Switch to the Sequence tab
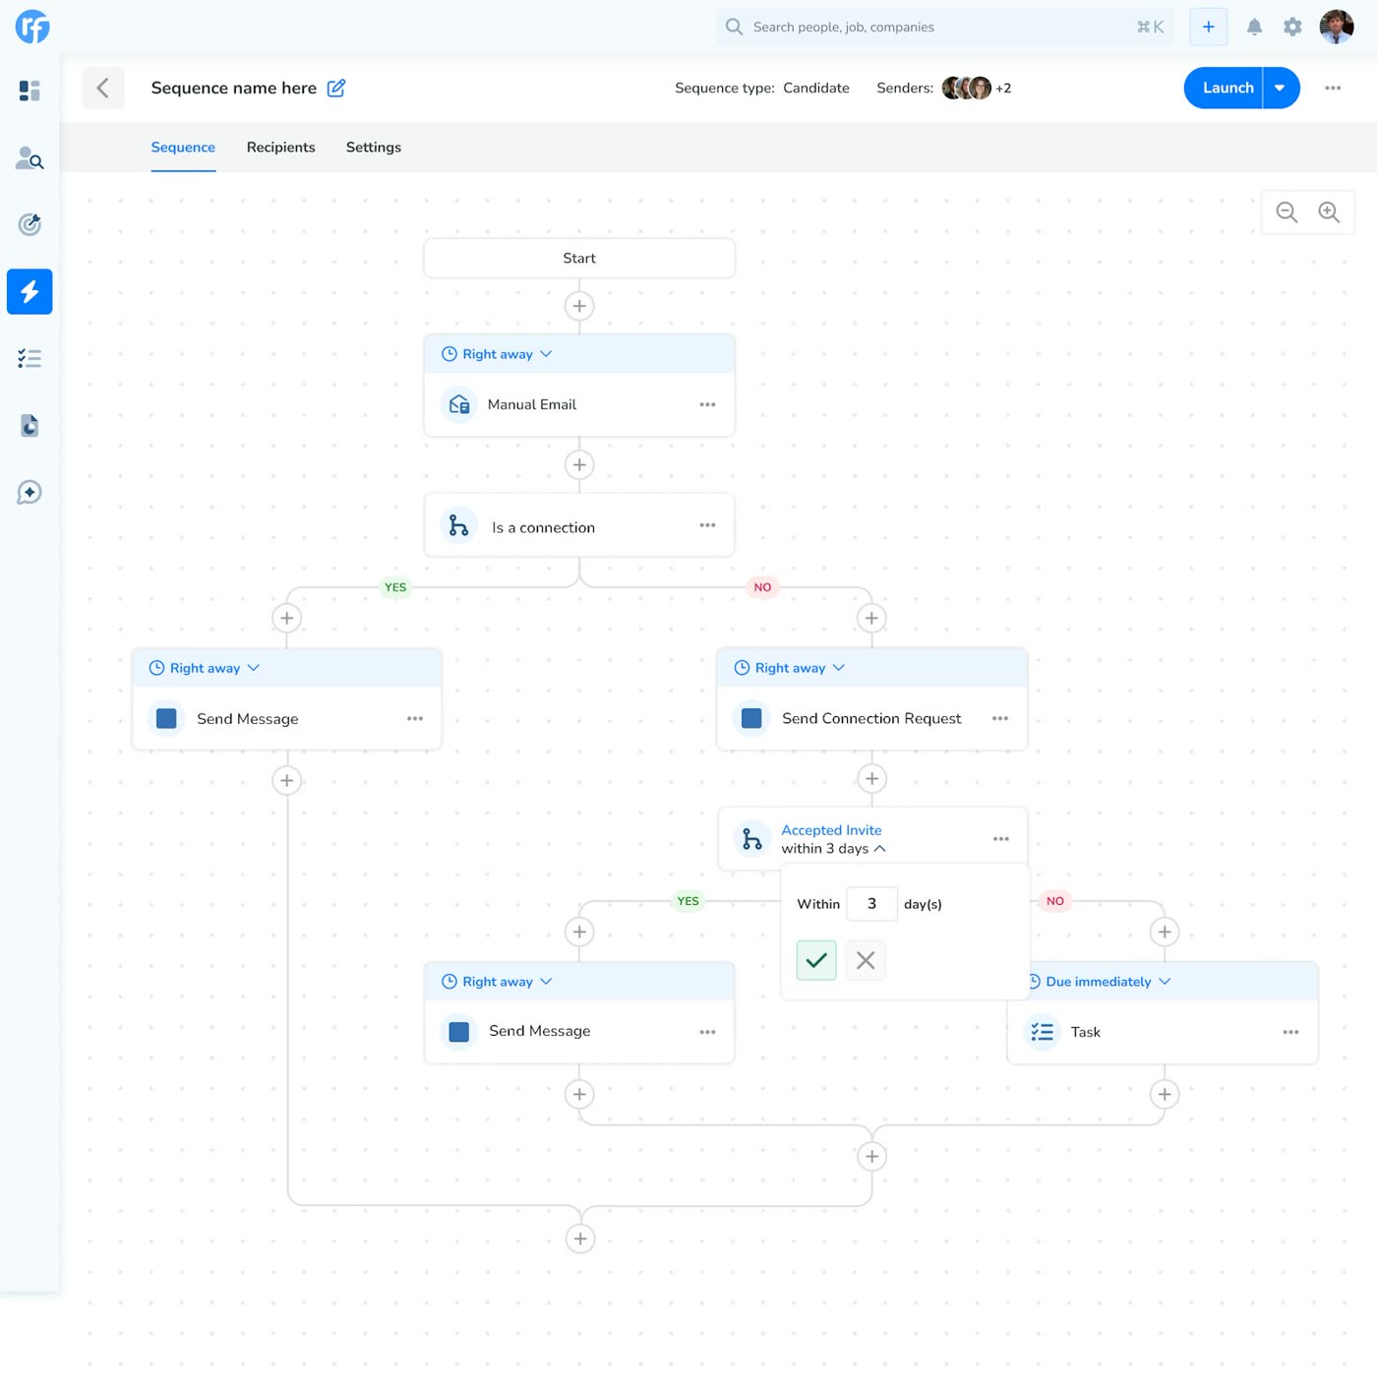Image resolution: width=1377 pixels, height=1387 pixels. (x=183, y=148)
